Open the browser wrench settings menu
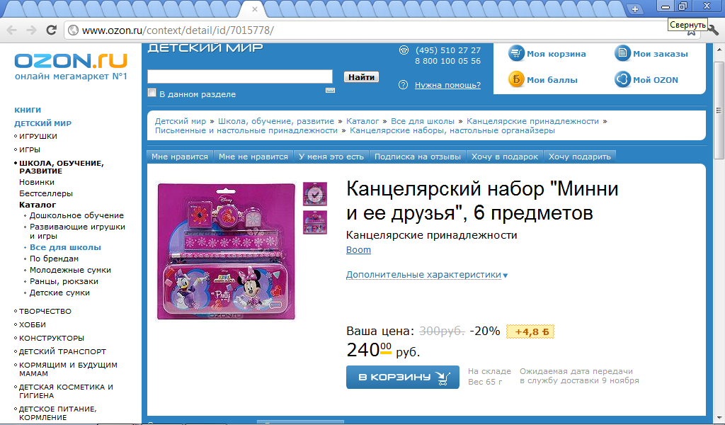The image size is (725, 425). (x=714, y=31)
